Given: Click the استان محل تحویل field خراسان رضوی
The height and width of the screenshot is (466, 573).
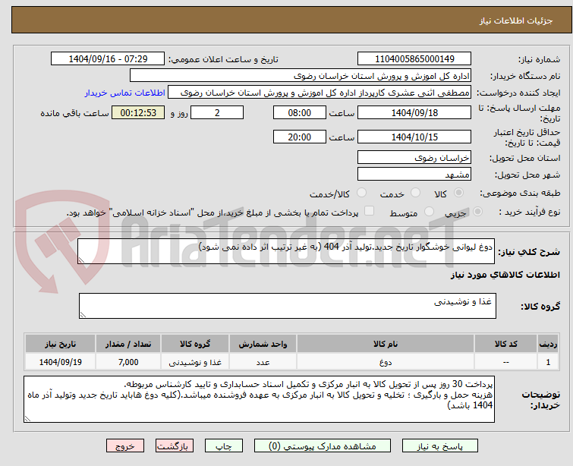Looking at the screenshot, I should tap(414, 158).
